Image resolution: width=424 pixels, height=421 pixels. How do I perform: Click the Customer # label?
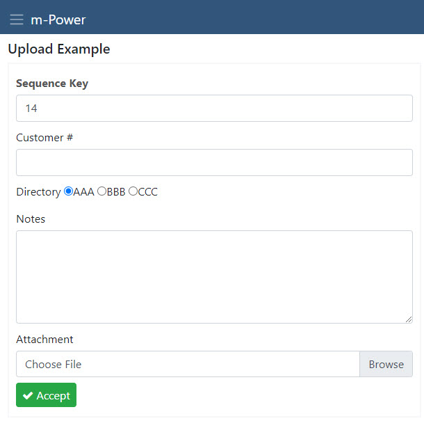44,138
